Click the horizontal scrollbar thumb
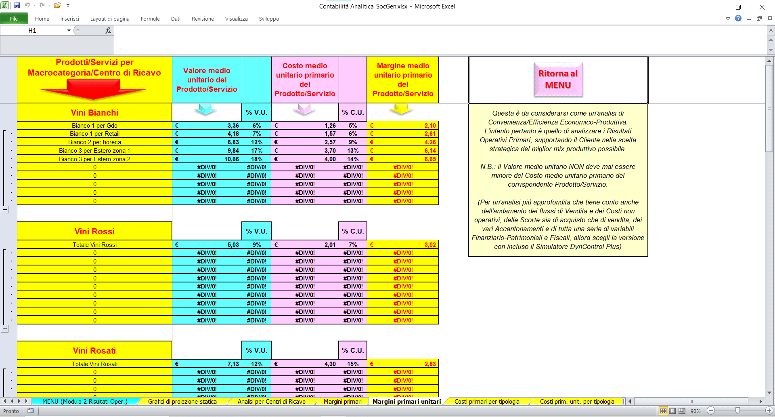This screenshot has width=775, height=417. pos(691,401)
